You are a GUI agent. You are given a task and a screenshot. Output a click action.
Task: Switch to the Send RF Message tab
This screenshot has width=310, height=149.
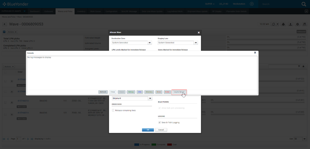pyautogui.click(x=129, y=12)
